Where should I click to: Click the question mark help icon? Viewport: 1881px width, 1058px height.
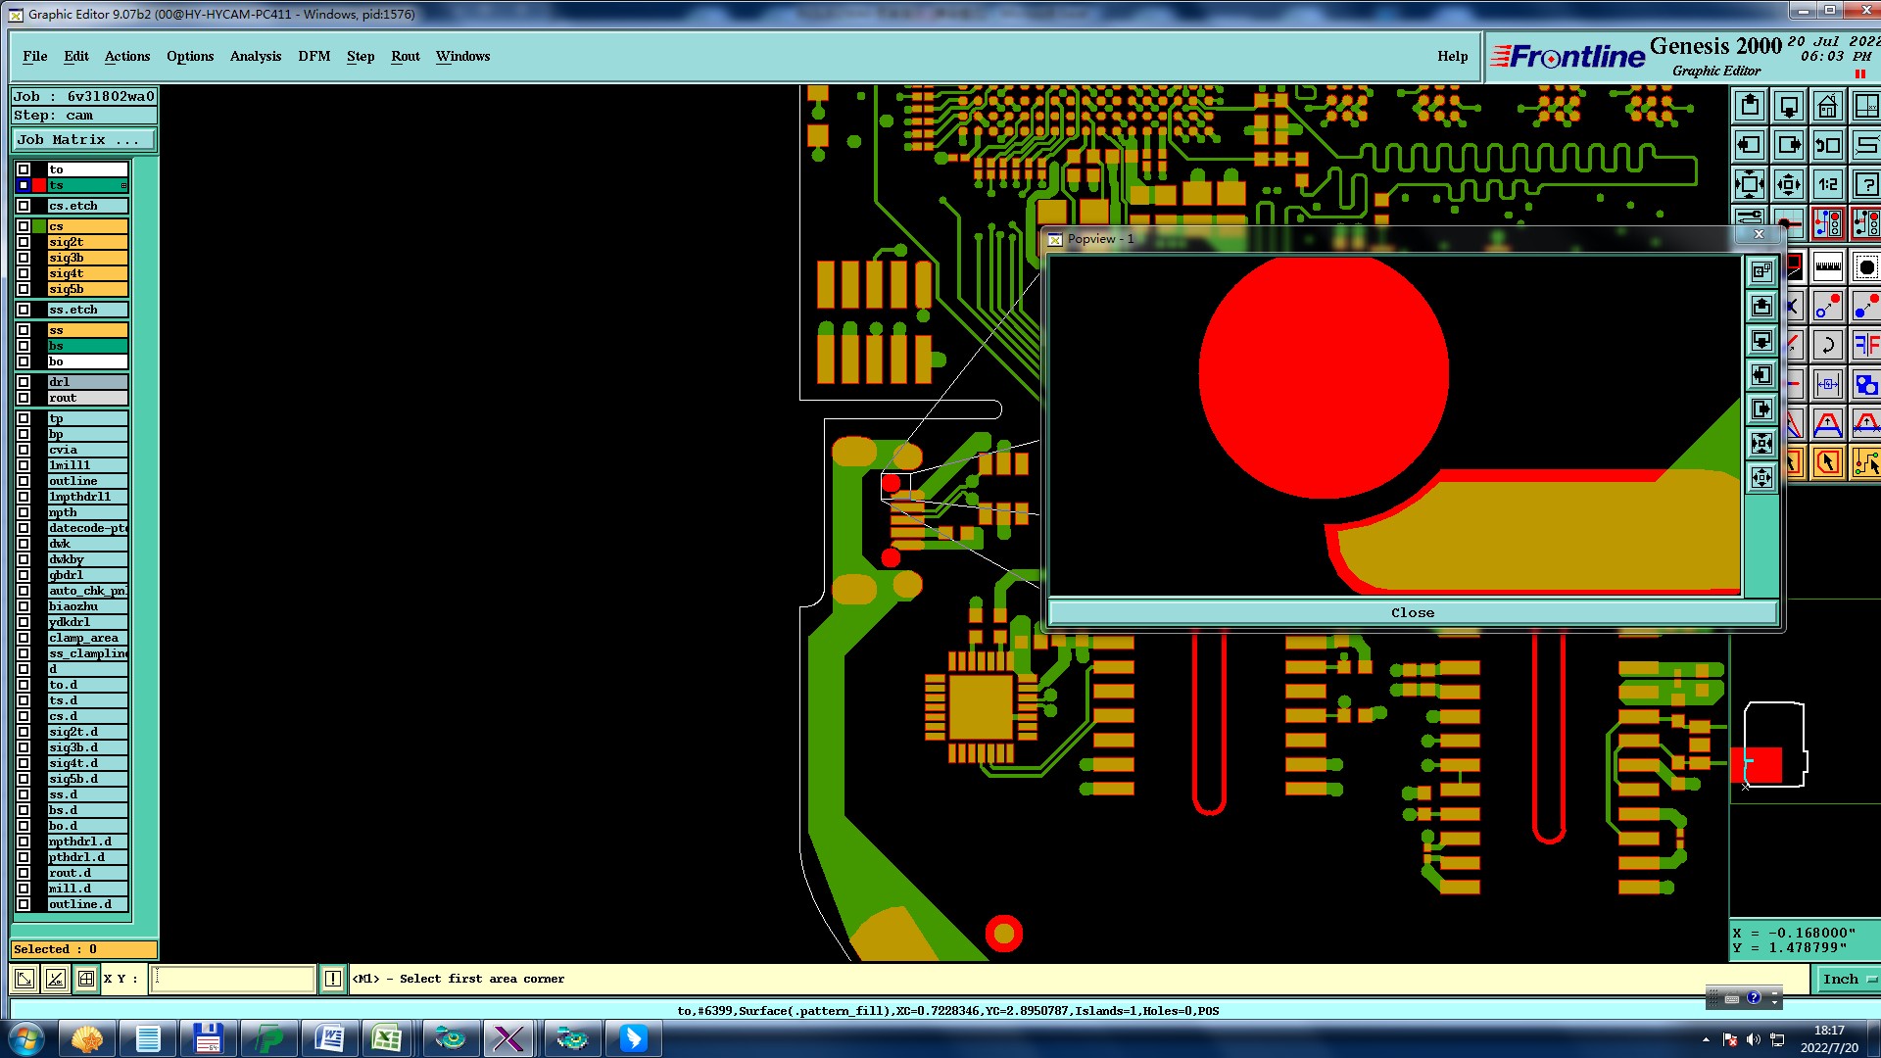coord(1866,184)
